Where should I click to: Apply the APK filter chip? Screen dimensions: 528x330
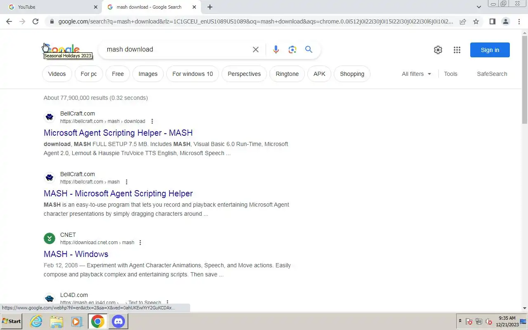[319, 74]
